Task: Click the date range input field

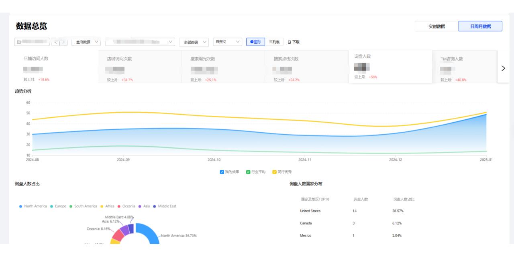Action: click(x=32, y=42)
